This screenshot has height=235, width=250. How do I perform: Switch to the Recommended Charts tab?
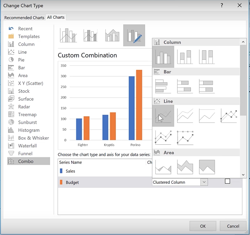tap(24, 17)
